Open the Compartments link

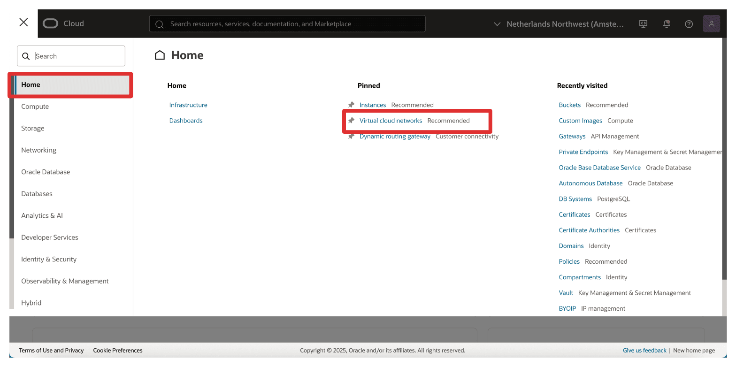(580, 277)
